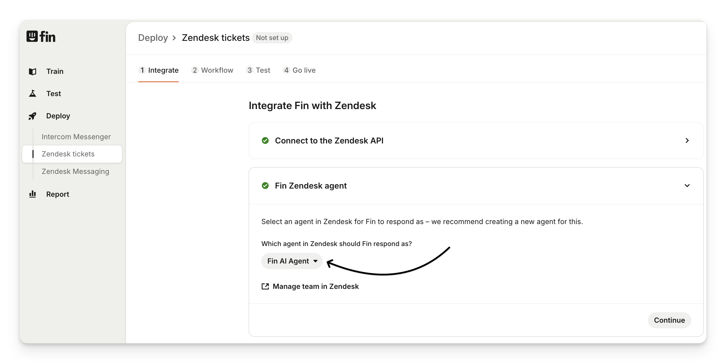Click the Fin logo icon

[x=32, y=36]
